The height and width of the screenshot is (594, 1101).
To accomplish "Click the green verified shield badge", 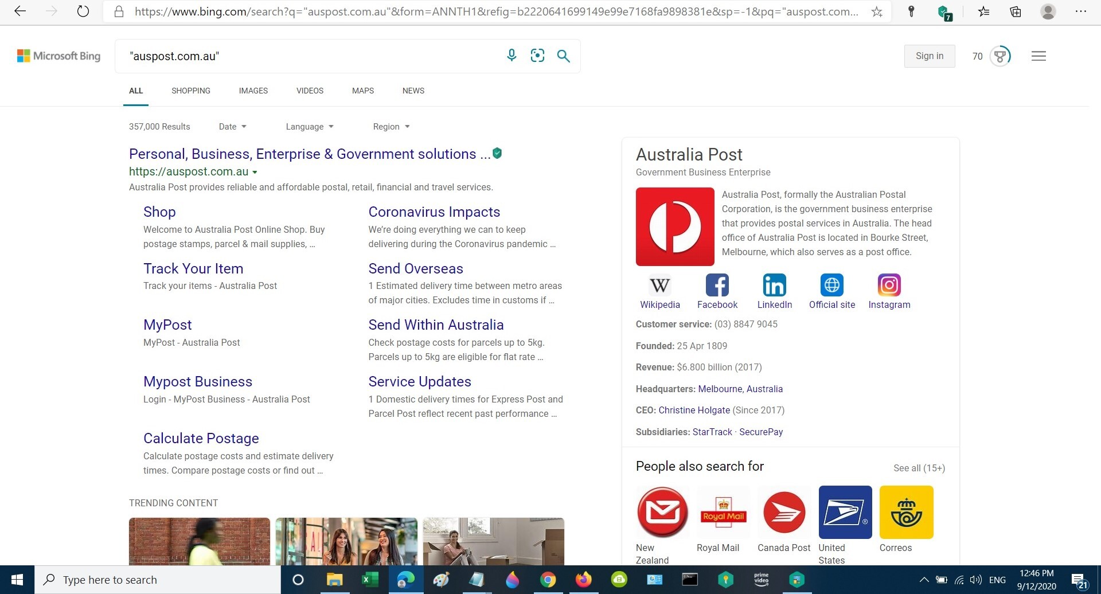I will point(498,153).
